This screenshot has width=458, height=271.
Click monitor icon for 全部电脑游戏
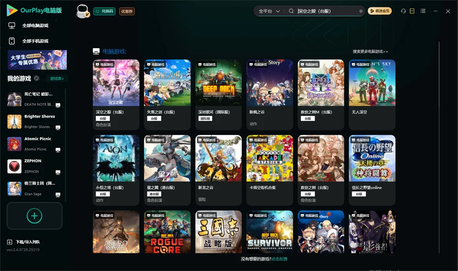(12, 26)
